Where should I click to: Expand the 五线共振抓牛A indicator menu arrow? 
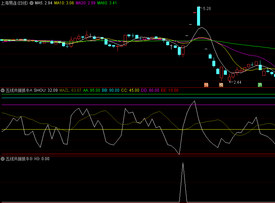pos(3,90)
